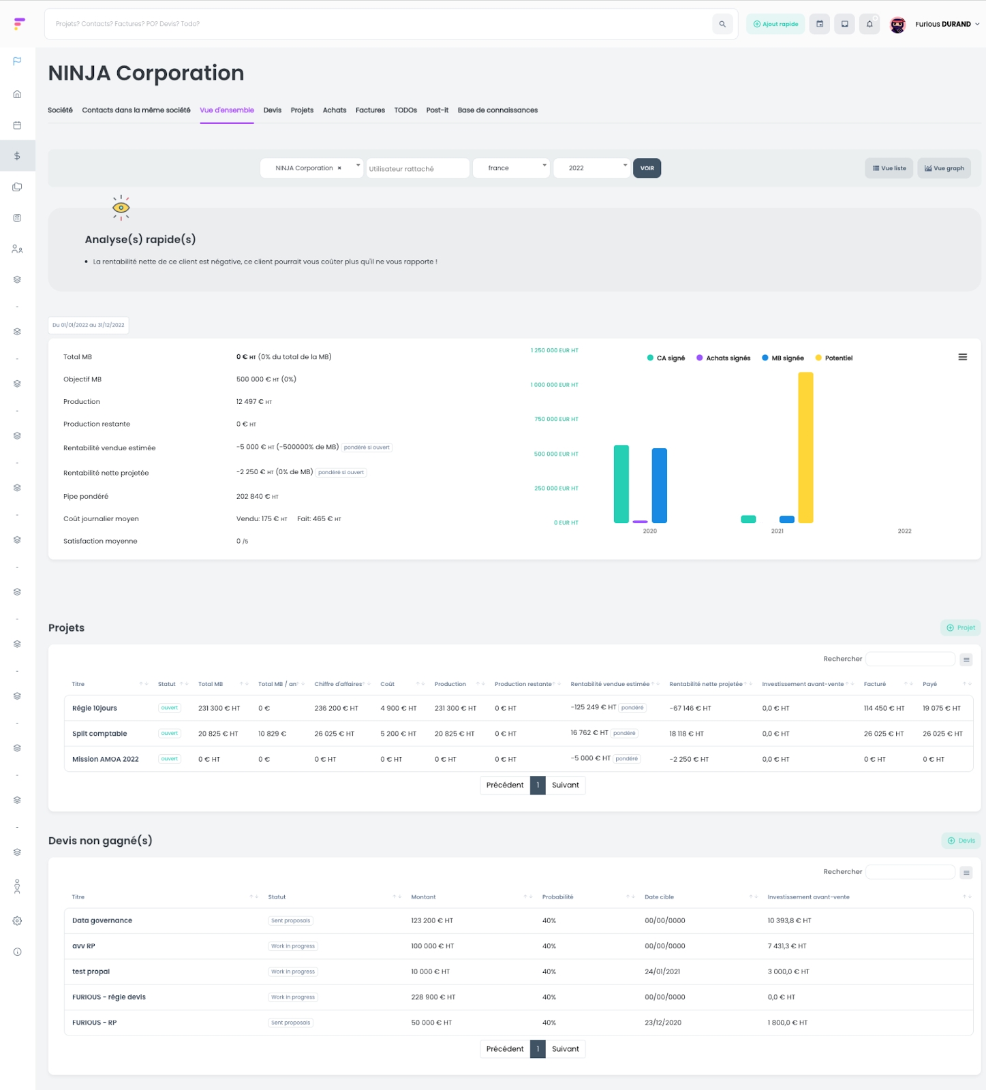Open the stacked documents sidebar icon

point(17,187)
